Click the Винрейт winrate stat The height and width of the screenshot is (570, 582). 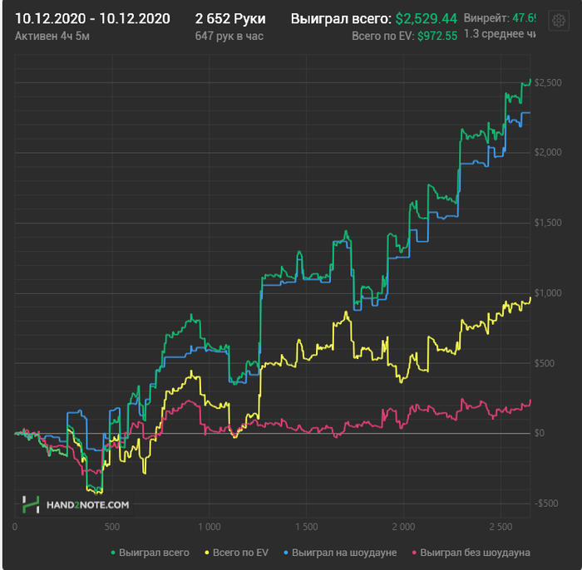pos(500,17)
